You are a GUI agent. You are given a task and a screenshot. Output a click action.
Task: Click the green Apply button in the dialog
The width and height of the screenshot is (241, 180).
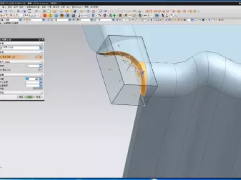click(29, 97)
